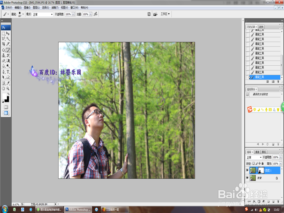
Task: Select the Clone Stamp tool
Action: 4,55
